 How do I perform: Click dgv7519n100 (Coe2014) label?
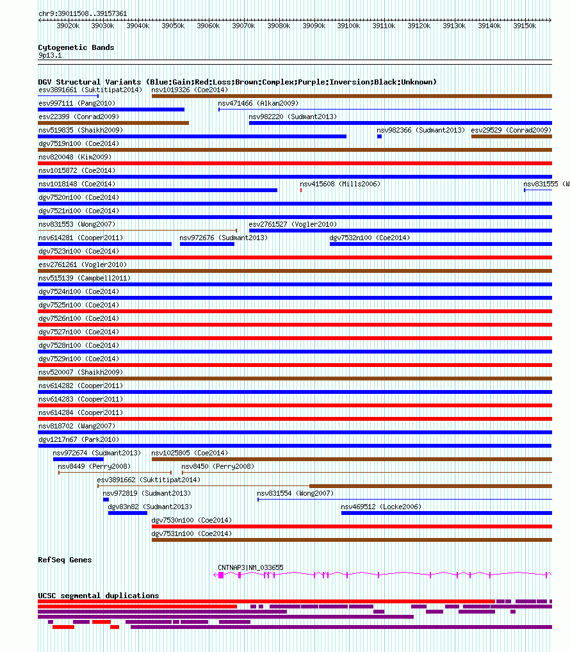pyautogui.click(x=79, y=143)
